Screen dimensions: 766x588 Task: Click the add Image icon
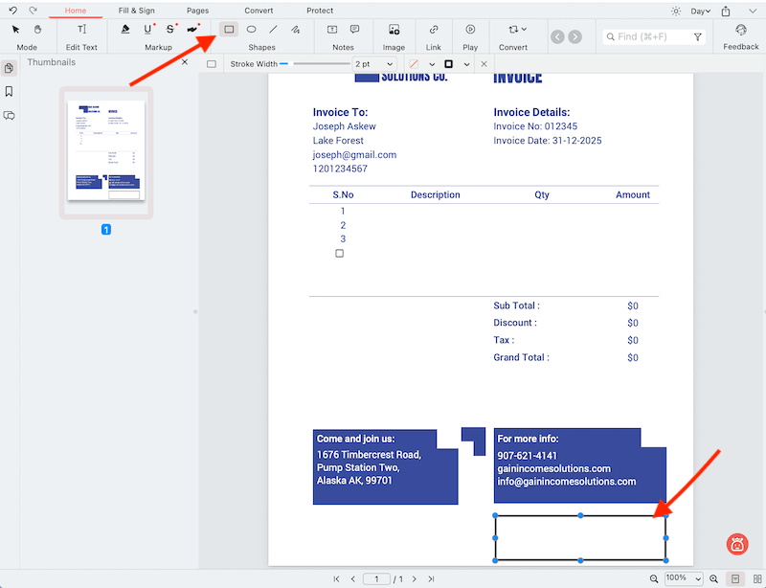tap(394, 30)
